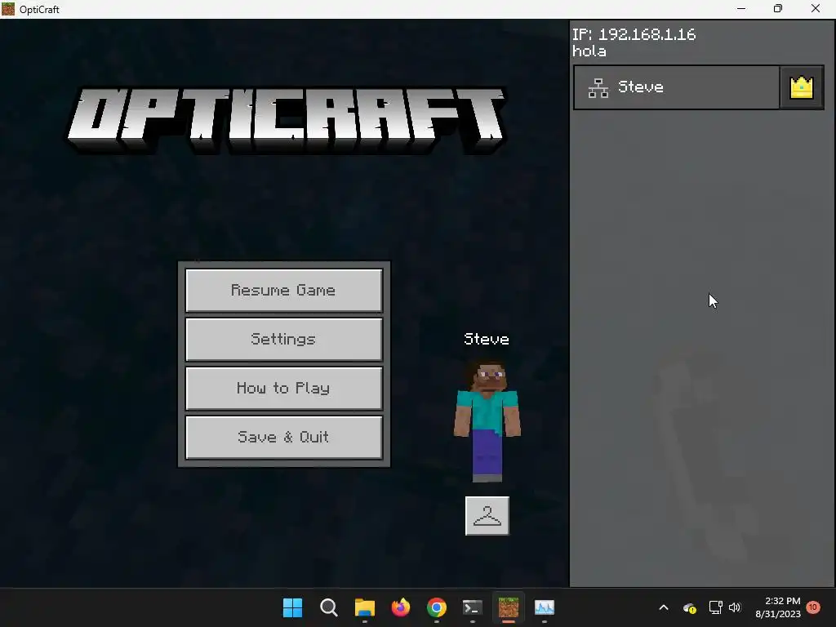Click the world name 'hola'
Viewport: 836px width, 627px height.
point(589,51)
